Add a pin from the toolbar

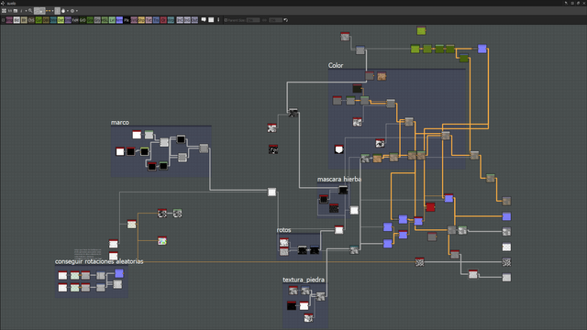[218, 20]
